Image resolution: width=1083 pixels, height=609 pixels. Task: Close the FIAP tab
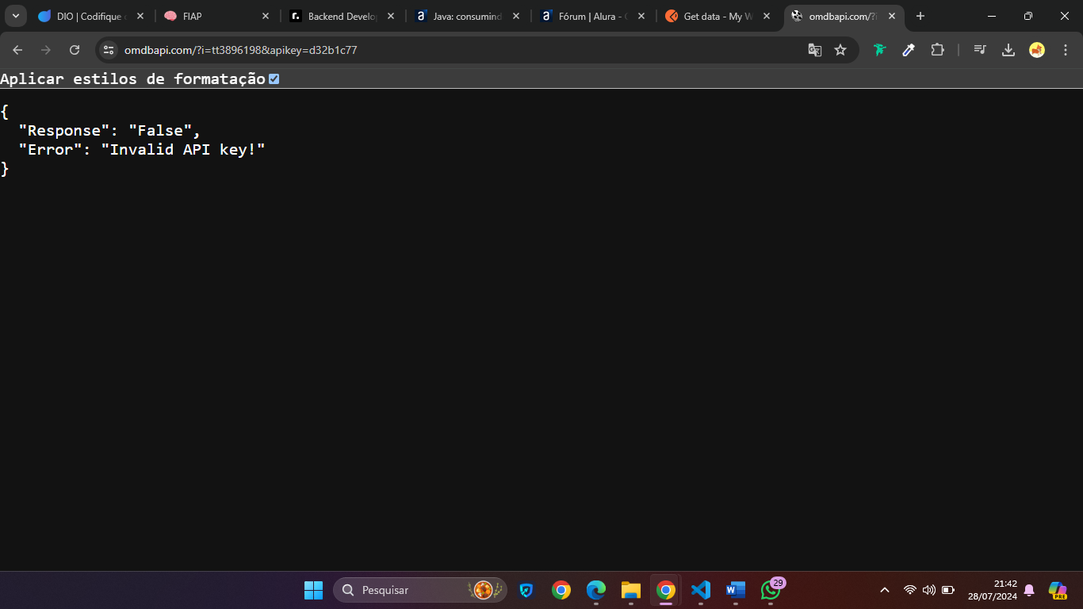pos(266,16)
